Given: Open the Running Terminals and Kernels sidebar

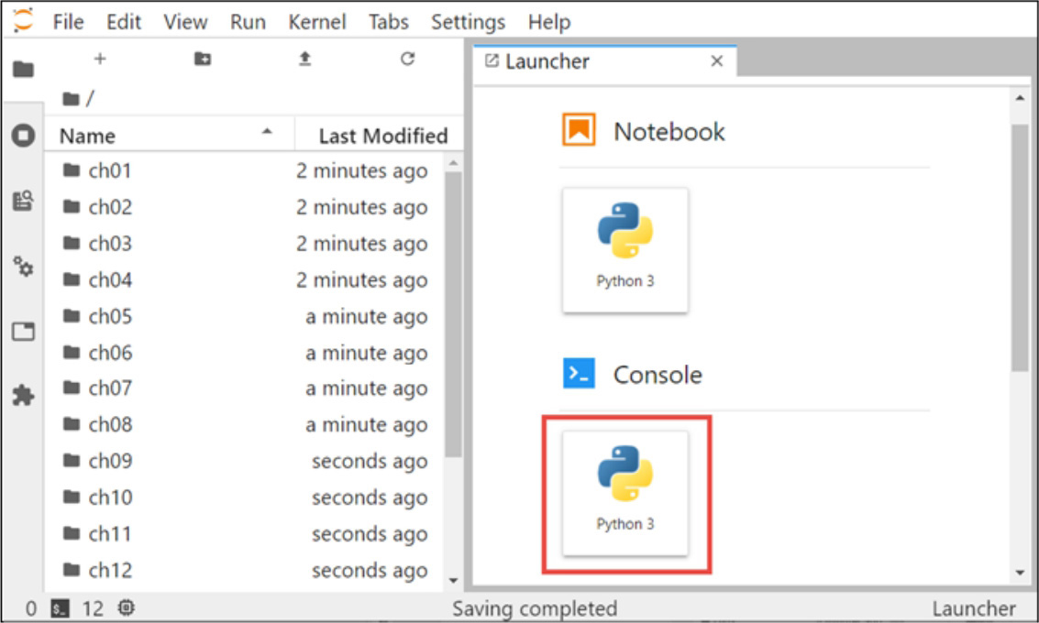Looking at the screenshot, I should pos(23,136).
